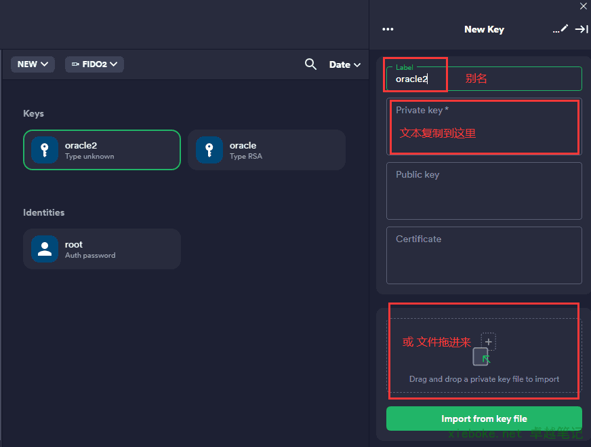
Task: Select the oracle2 key card
Action: (x=102, y=150)
